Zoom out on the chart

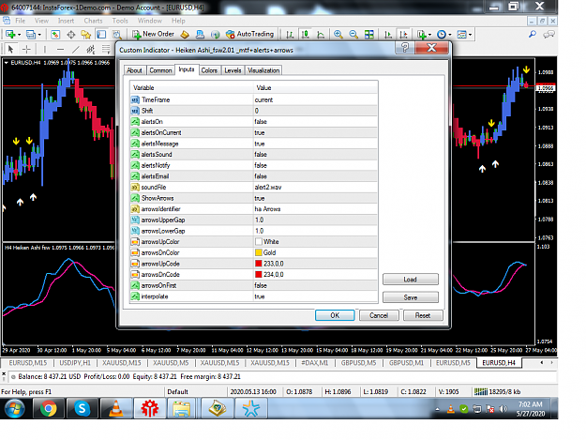point(353,35)
